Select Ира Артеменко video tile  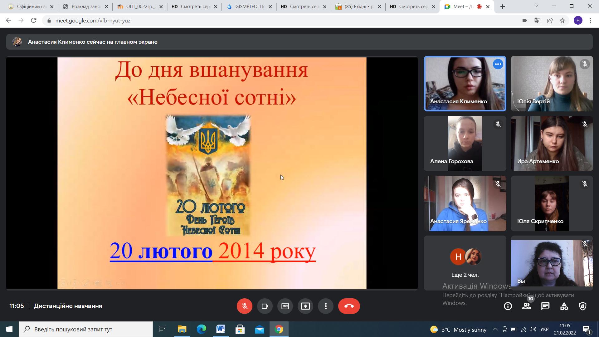click(552, 144)
